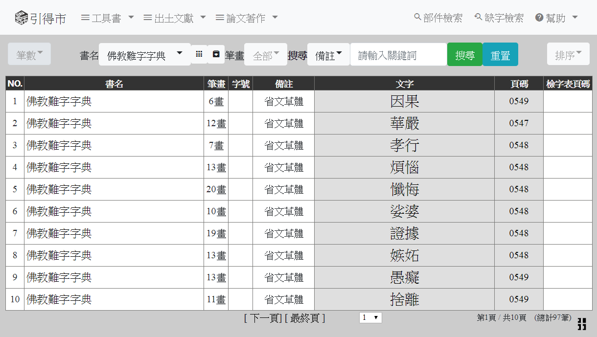The height and width of the screenshot is (337, 597).
Task: Click the 華嚴 character entry
Action: coord(405,123)
